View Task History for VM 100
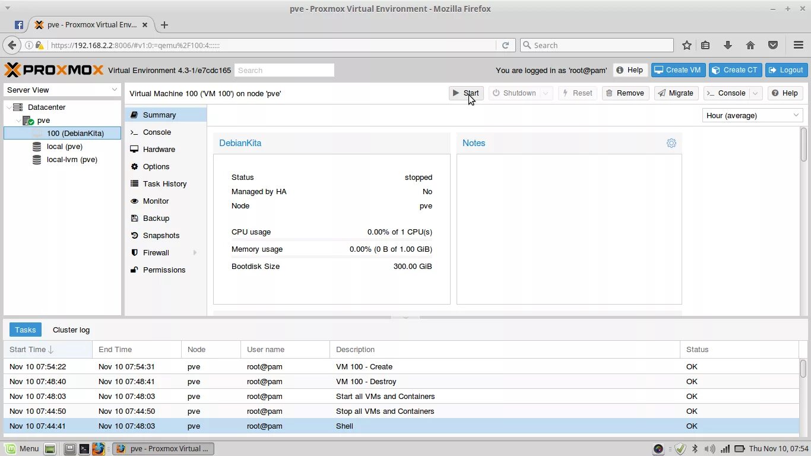The width and height of the screenshot is (811, 456). click(x=166, y=184)
